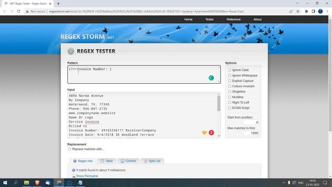The image size is (332, 187).
Task: Click the Regex Storm .NET logo
Action: coord(87,36)
